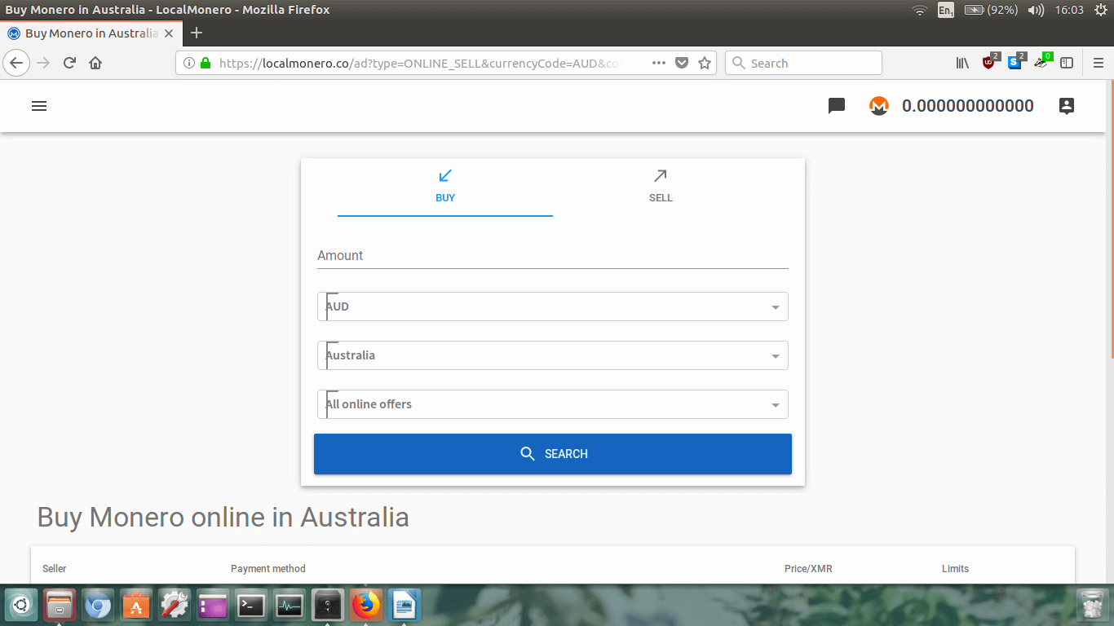Switch to the BUY tab

[x=445, y=187]
